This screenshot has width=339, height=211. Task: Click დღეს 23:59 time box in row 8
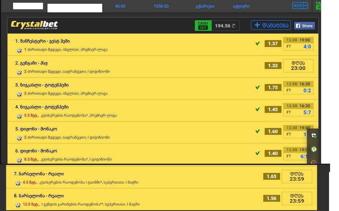pos(297,199)
